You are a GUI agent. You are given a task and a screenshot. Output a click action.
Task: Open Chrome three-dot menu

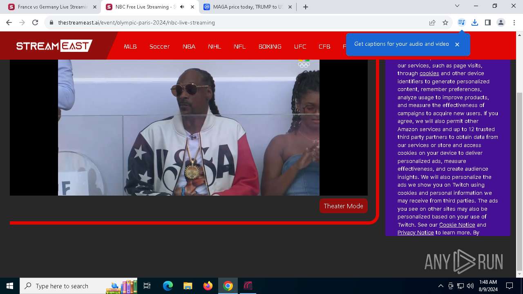[514, 22]
